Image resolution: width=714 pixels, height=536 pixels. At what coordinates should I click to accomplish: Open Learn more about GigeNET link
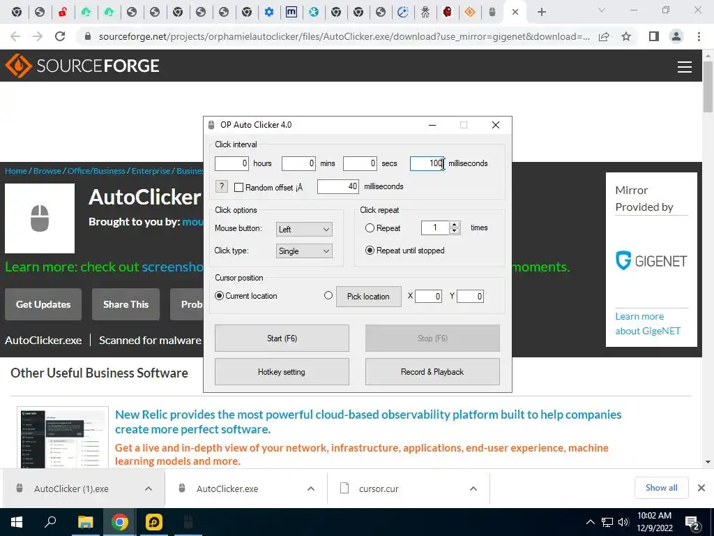point(648,324)
